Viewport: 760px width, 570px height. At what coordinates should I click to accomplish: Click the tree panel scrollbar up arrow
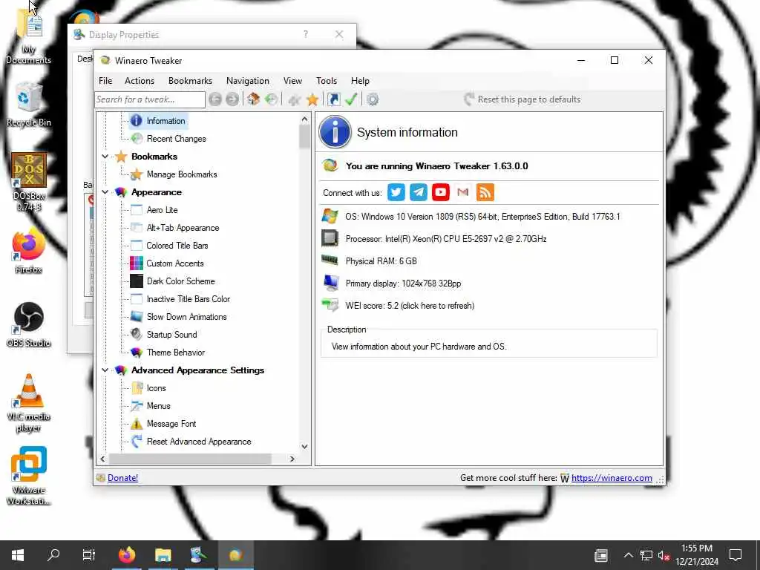[304, 119]
